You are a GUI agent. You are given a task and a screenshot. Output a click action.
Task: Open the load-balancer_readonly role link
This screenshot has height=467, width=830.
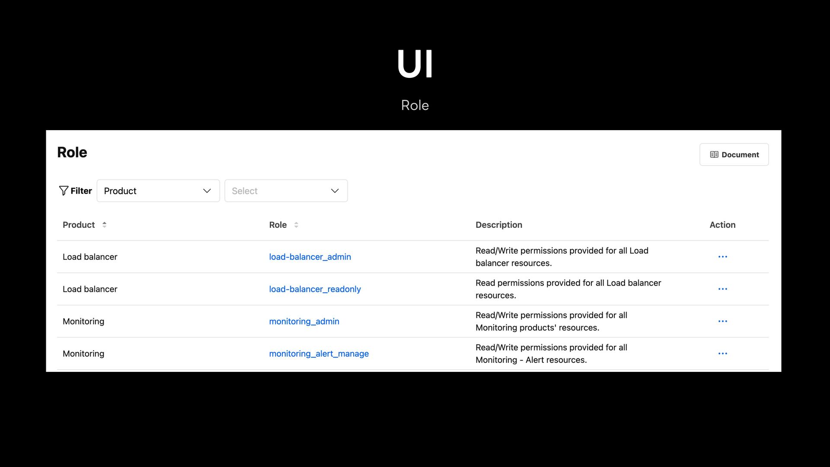tap(315, 289)
